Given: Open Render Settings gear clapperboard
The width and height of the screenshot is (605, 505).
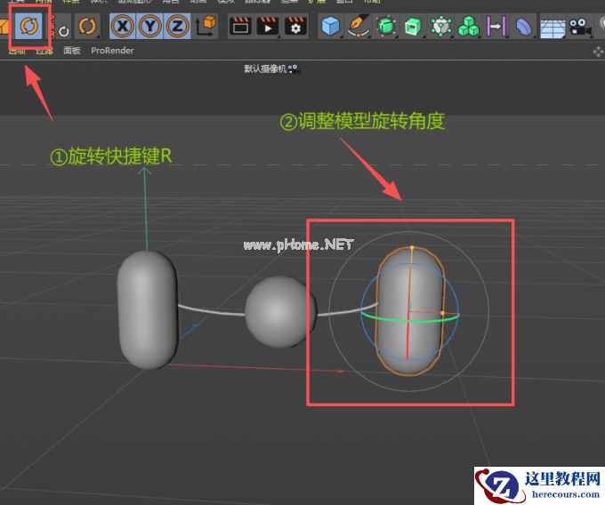Looking at the screenshot, I should 295,27.
